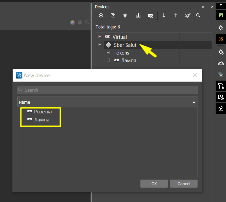Viewport: 226px width, 202px height.
Task: Move selected device down with arrow
Action: 164,15
